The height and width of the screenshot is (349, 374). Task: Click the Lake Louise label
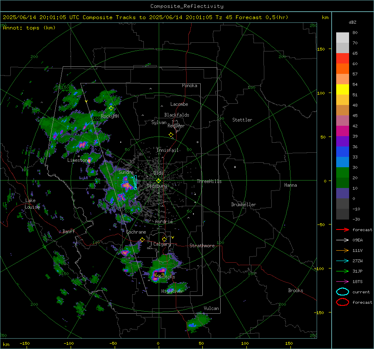(x=32, y=204)
